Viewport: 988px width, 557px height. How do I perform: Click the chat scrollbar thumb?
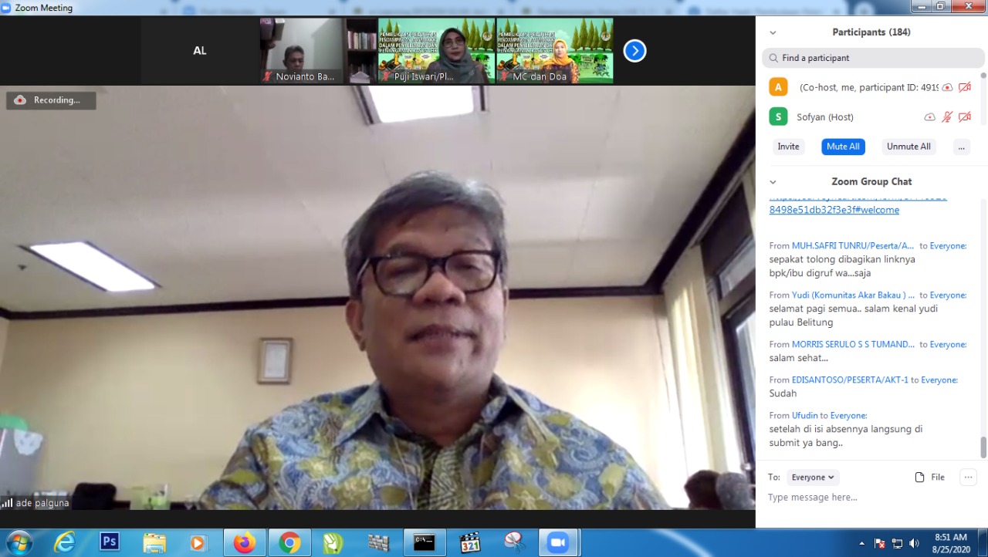(983, 446)
